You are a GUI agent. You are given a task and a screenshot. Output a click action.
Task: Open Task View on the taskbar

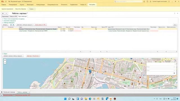tap(73, 99)
